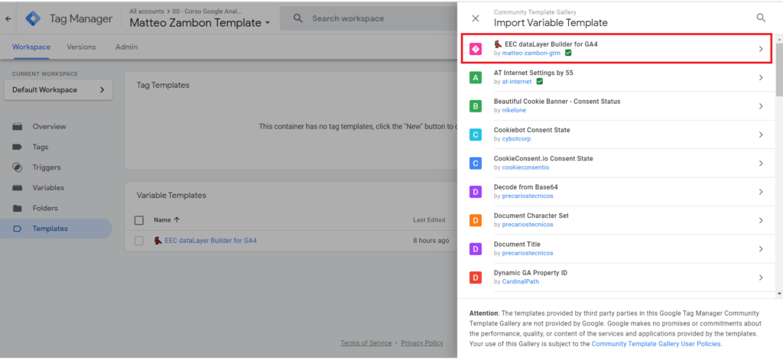783x360 pixels.
Task: Click the green B icon for Beautiful Cookie Banner
Action: [476, 105]
